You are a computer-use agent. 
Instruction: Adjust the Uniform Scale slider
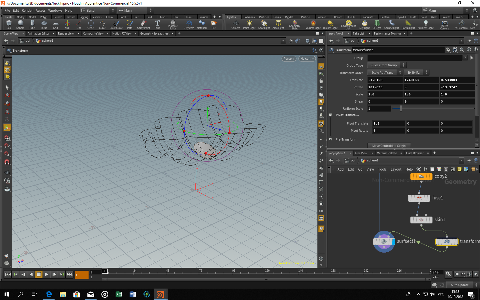401,109
